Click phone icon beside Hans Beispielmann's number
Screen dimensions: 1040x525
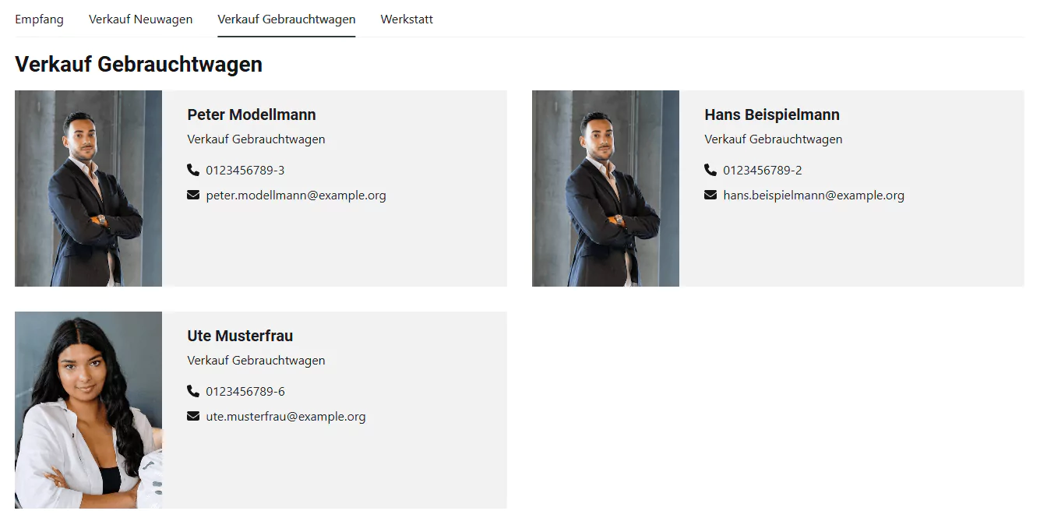tap(710, 170)
